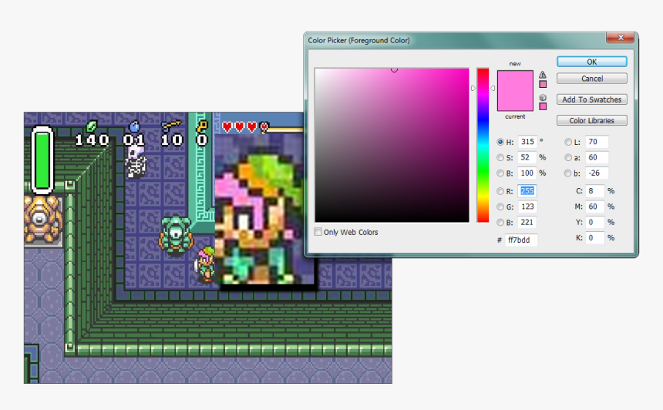This screenshot has width=663, height=410.
Task: Select the web safe color swatch below cube
Action: click(543, 106)
